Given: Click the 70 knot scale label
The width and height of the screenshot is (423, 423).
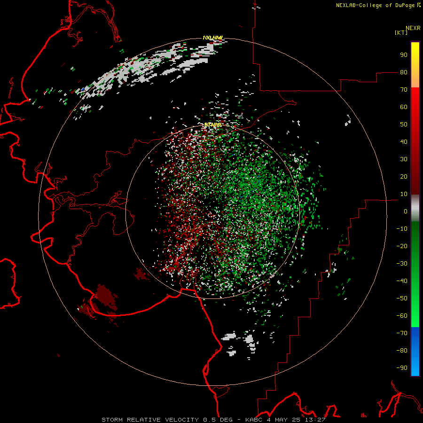Looking at the screenshot, I should coord(404,90).
